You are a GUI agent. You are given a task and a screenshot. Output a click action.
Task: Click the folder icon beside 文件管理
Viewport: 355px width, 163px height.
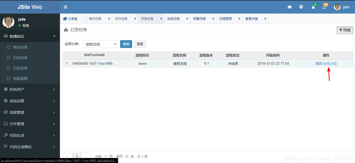coord(6,124)
